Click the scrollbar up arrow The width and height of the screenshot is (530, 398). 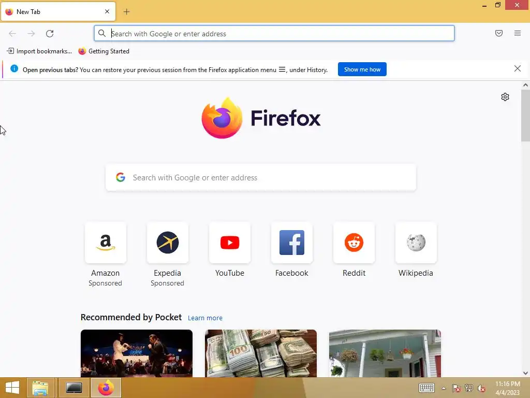coord(525,86)
